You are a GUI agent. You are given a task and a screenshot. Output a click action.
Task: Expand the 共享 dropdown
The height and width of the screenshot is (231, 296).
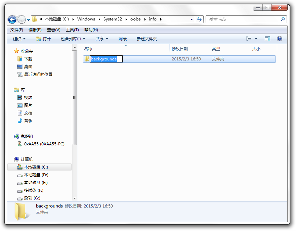click(x=102, y=39)
